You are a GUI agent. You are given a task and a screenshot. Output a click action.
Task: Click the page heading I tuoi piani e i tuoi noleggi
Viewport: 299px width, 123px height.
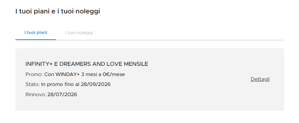point(58,12)
